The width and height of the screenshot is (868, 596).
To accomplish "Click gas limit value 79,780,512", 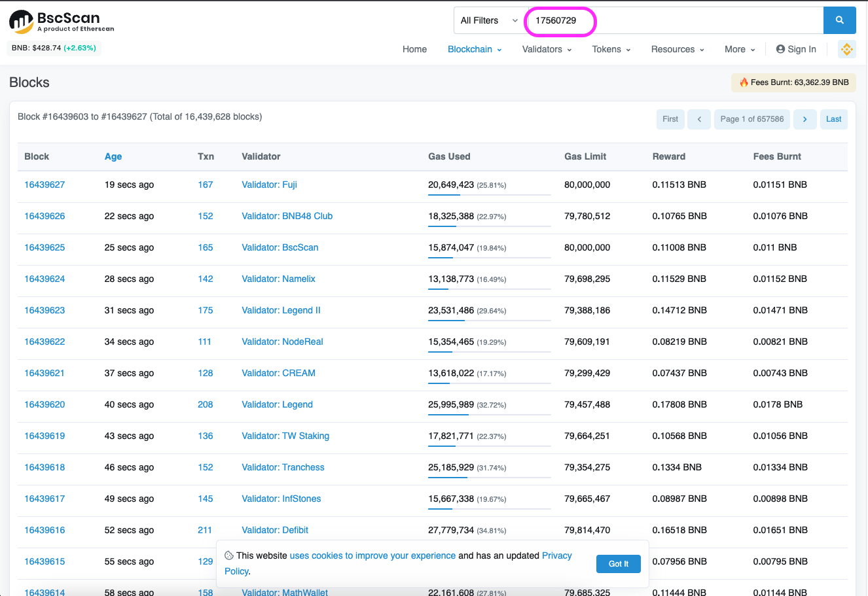I will pyautogui.click(x=587, y=216).
